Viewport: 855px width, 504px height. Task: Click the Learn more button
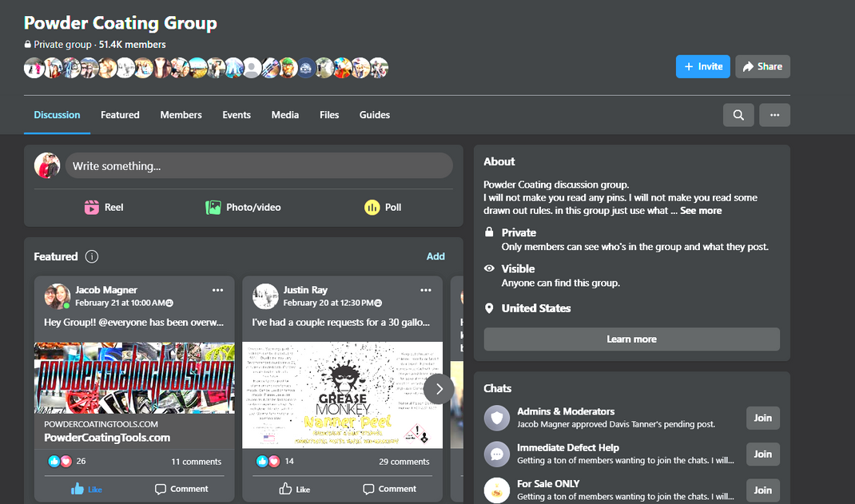(x=631, y=339)
